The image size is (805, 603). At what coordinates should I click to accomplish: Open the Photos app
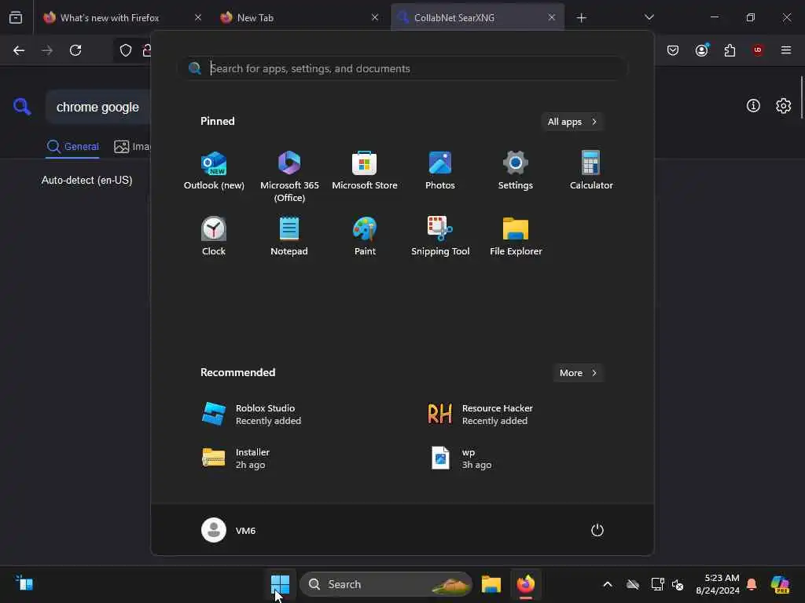coord(440,170)
